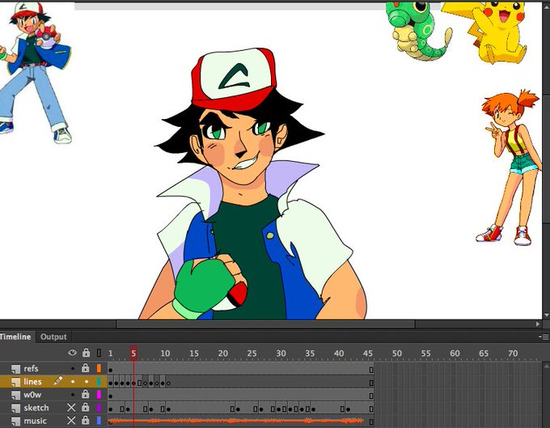Select the music layer name
550x428 pixels.
coord(35,421)
